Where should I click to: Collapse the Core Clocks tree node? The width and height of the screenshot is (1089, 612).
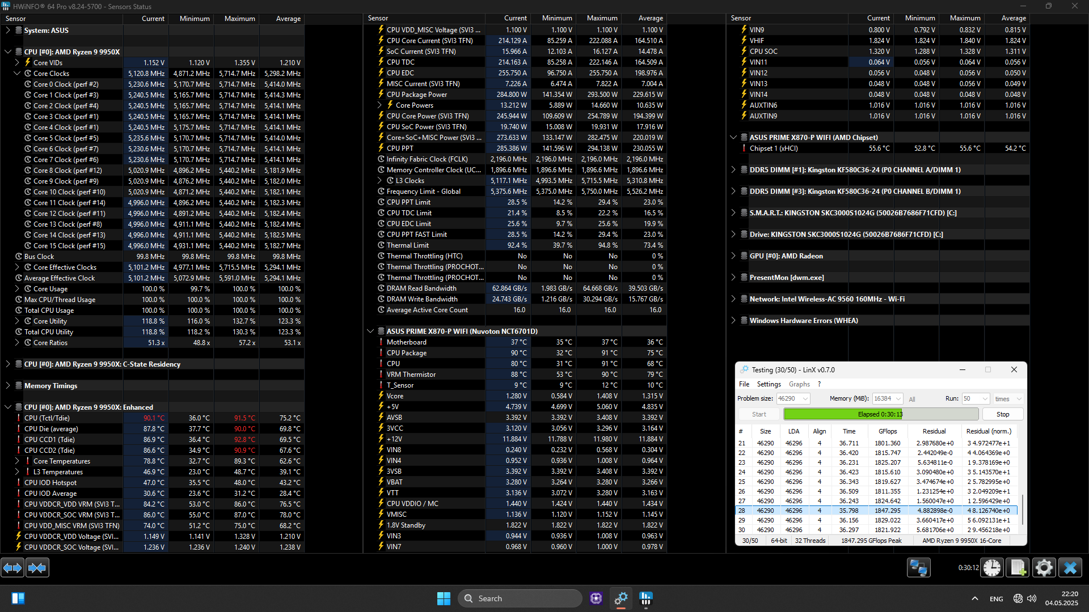(17, 74)
